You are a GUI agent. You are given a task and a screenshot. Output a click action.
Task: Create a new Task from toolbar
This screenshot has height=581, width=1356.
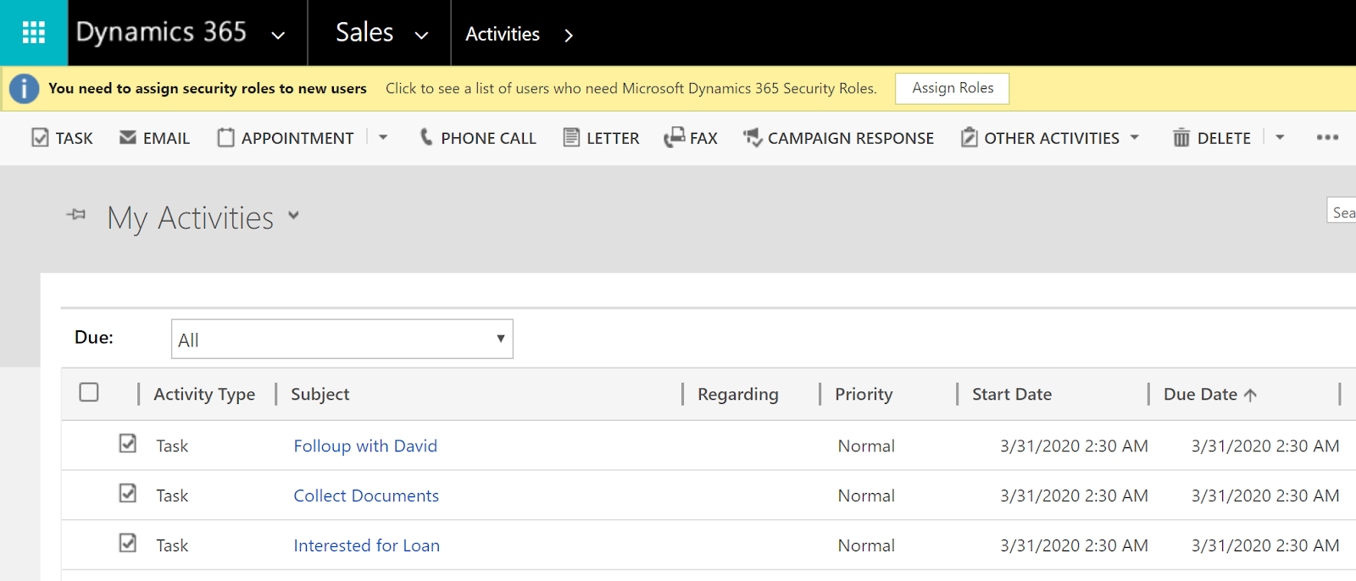click(62, 137)
